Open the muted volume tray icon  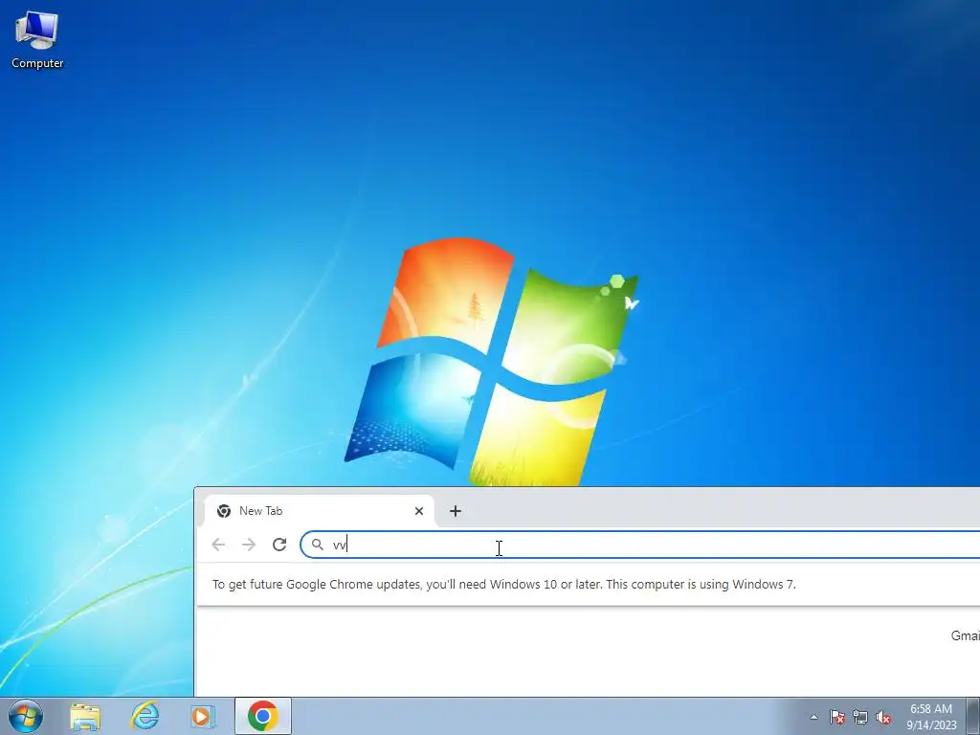[883, 717]
